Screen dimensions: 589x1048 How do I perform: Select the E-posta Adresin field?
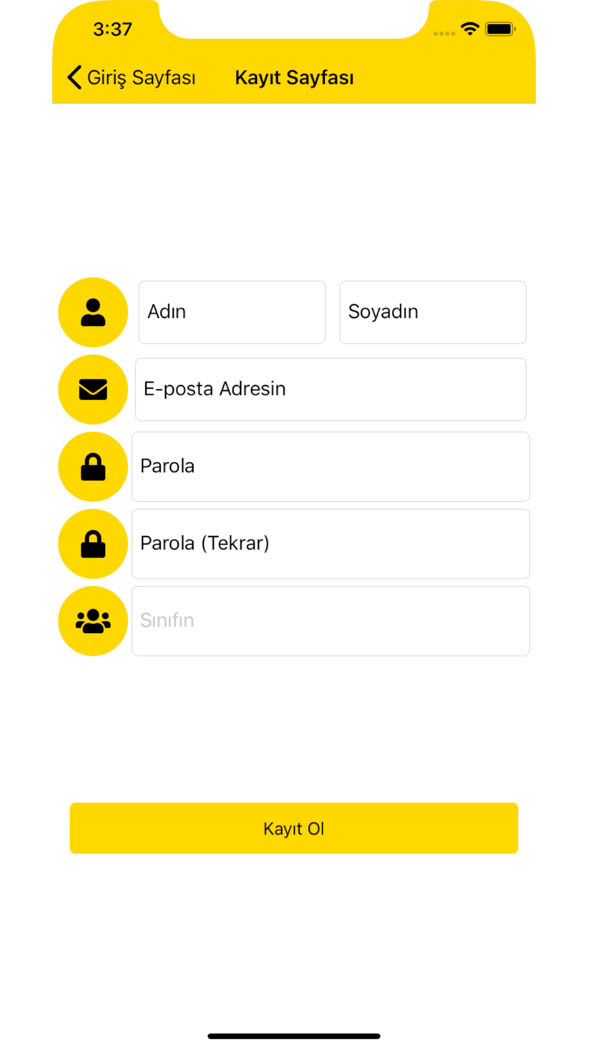coord(331,390)
